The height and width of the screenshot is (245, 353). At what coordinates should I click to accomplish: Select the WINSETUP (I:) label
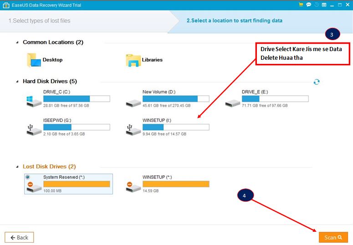tap(157, 120)
